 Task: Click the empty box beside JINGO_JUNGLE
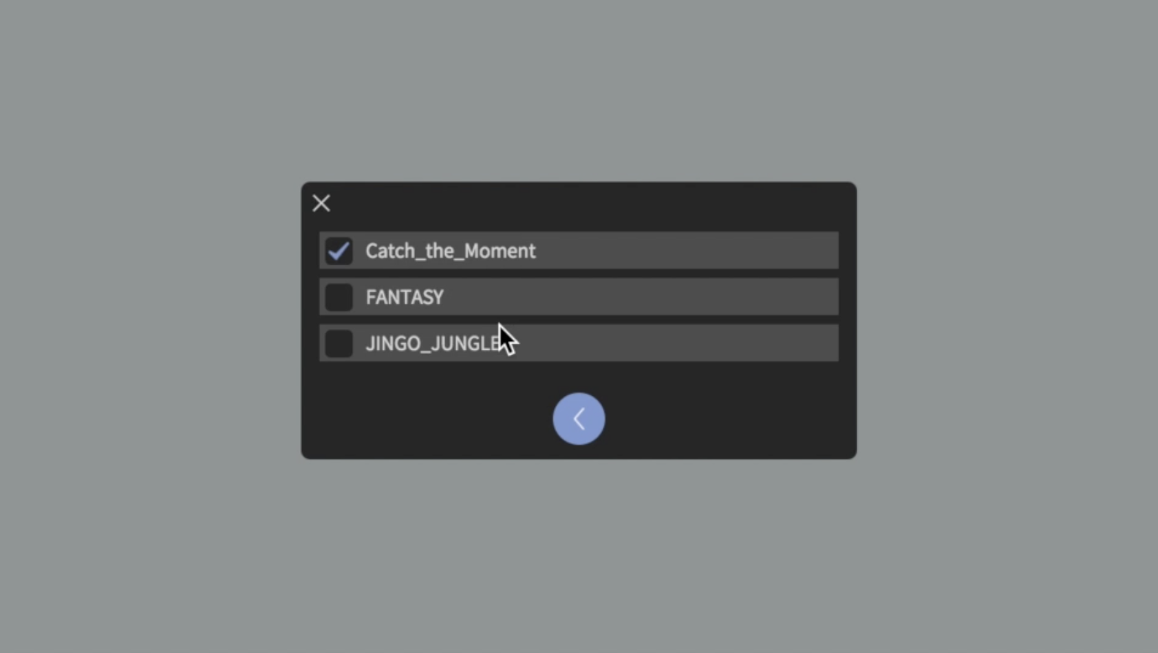click(339, 343)
